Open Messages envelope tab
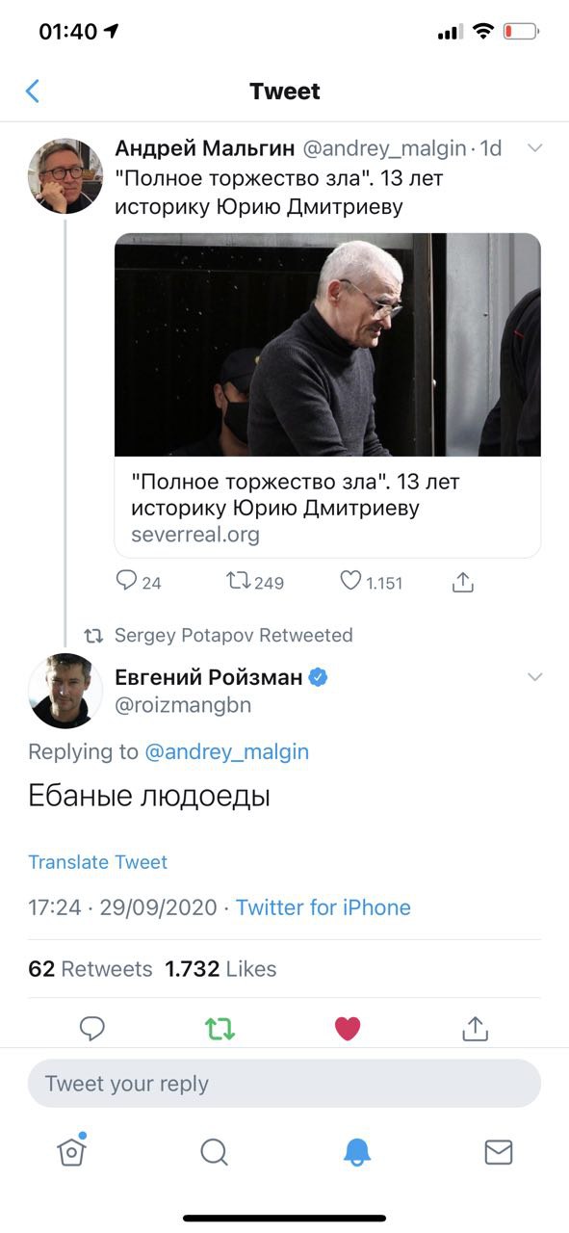The width and height of the screenshot is (569, 1233). pos(499,1151)
